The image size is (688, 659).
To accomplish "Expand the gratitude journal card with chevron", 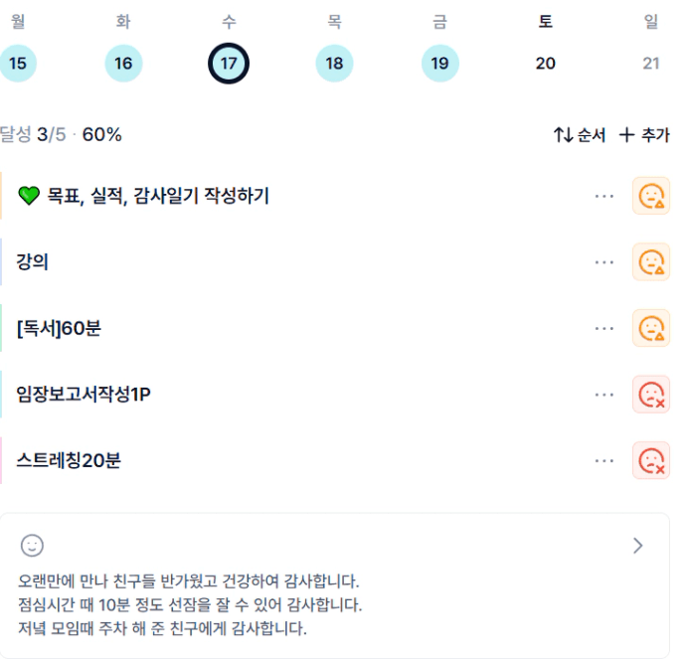I will tap(638, 545).
